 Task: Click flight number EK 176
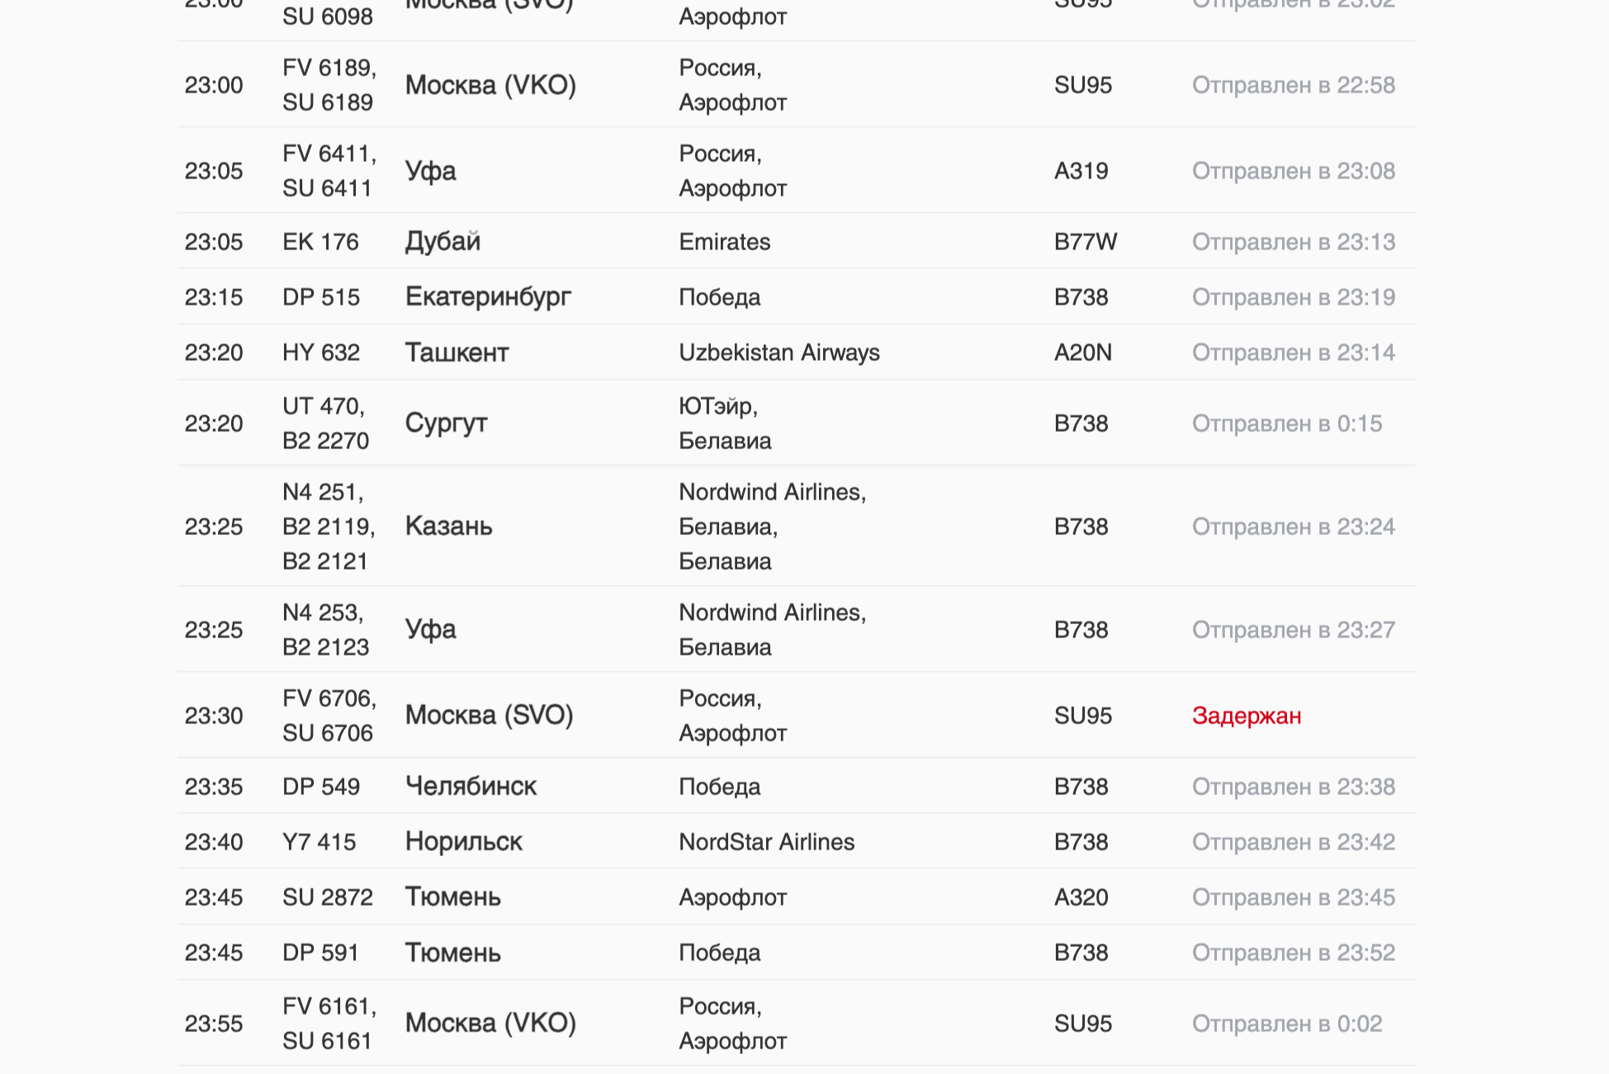(x=320, y=242)
